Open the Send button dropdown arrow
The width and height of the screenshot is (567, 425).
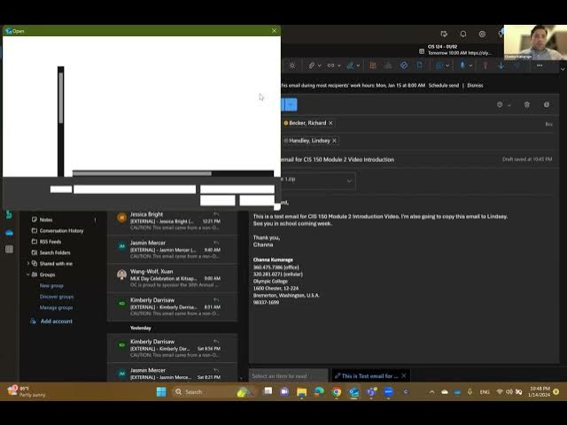[293, 104]
